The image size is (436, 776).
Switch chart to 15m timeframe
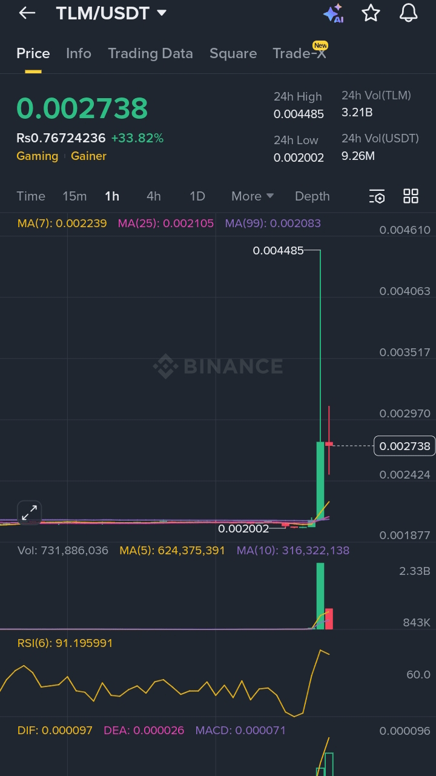[74, 196]
